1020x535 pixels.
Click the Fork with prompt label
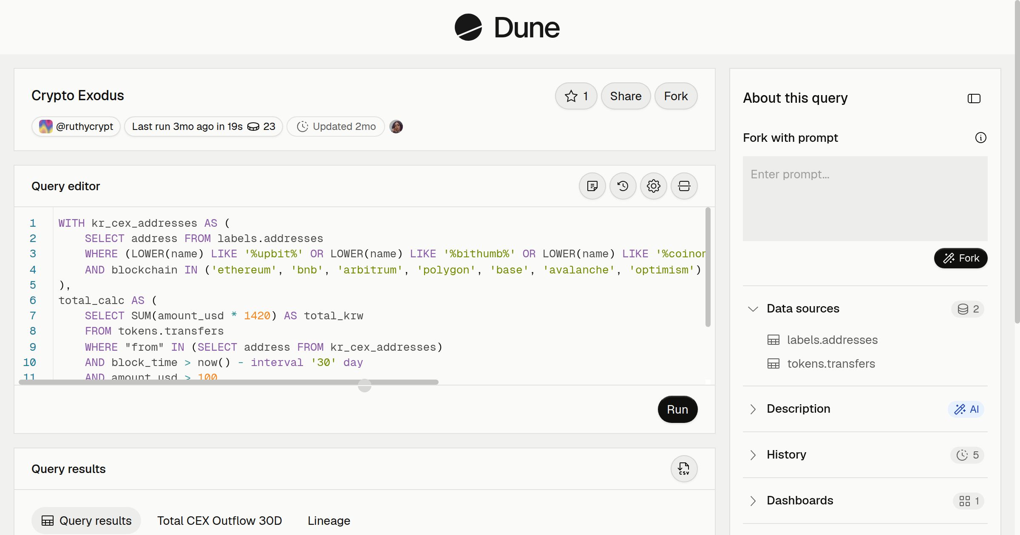click(790, 138)
